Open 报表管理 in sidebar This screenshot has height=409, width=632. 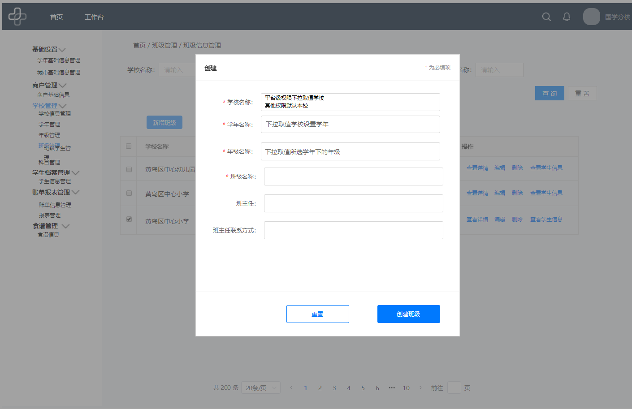coord(50,215)
